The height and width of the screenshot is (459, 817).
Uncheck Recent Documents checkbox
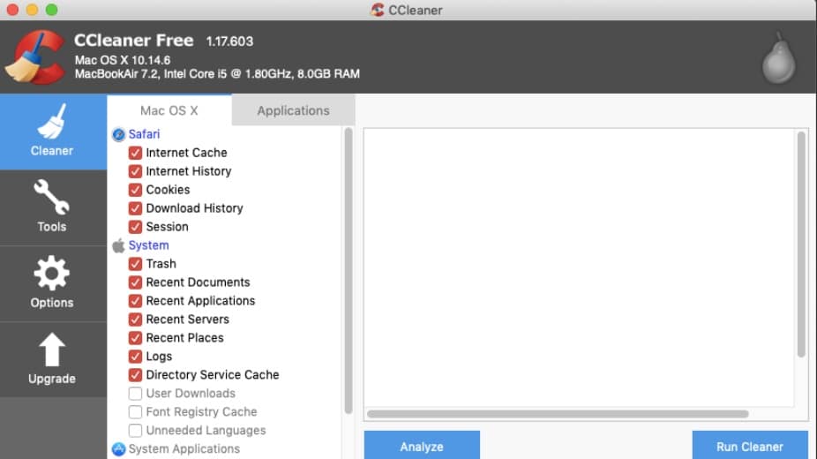pyautogui.click(x=135, y=282)
